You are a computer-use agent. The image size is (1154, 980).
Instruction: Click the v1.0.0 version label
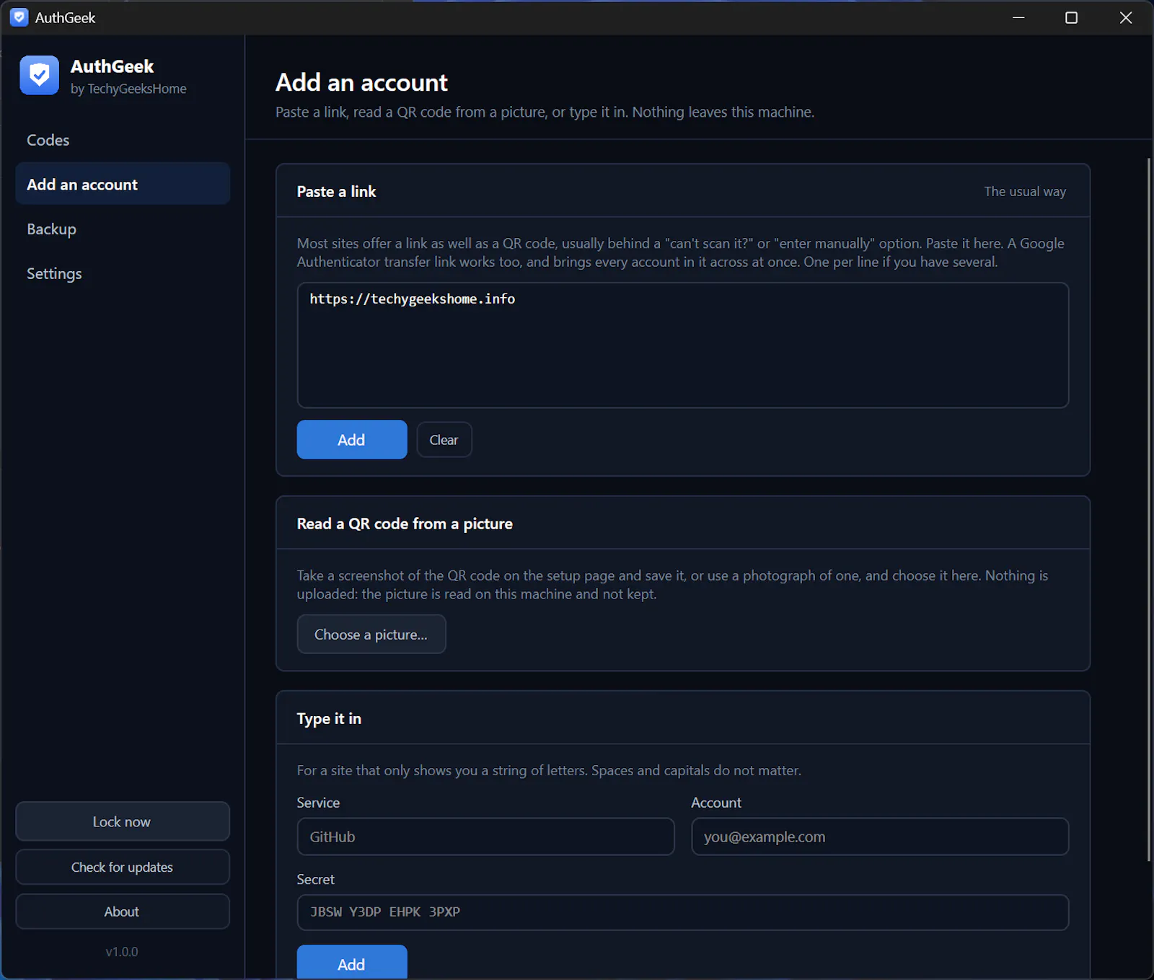click(122, 952)
